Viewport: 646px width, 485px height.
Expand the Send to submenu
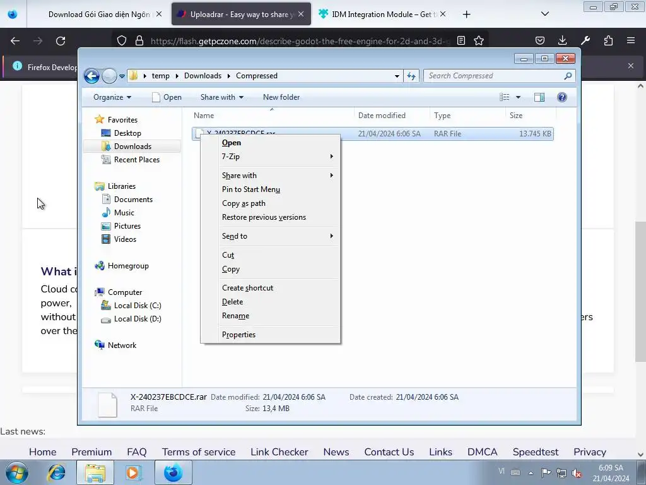coord(271,236)
